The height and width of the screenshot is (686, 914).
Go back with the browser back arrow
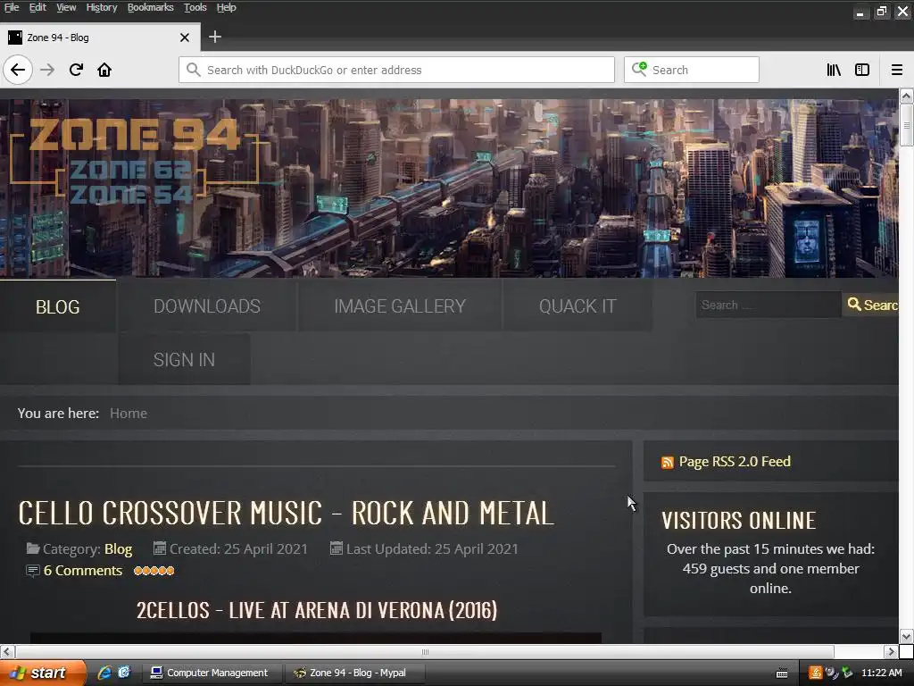pos(18,70)
